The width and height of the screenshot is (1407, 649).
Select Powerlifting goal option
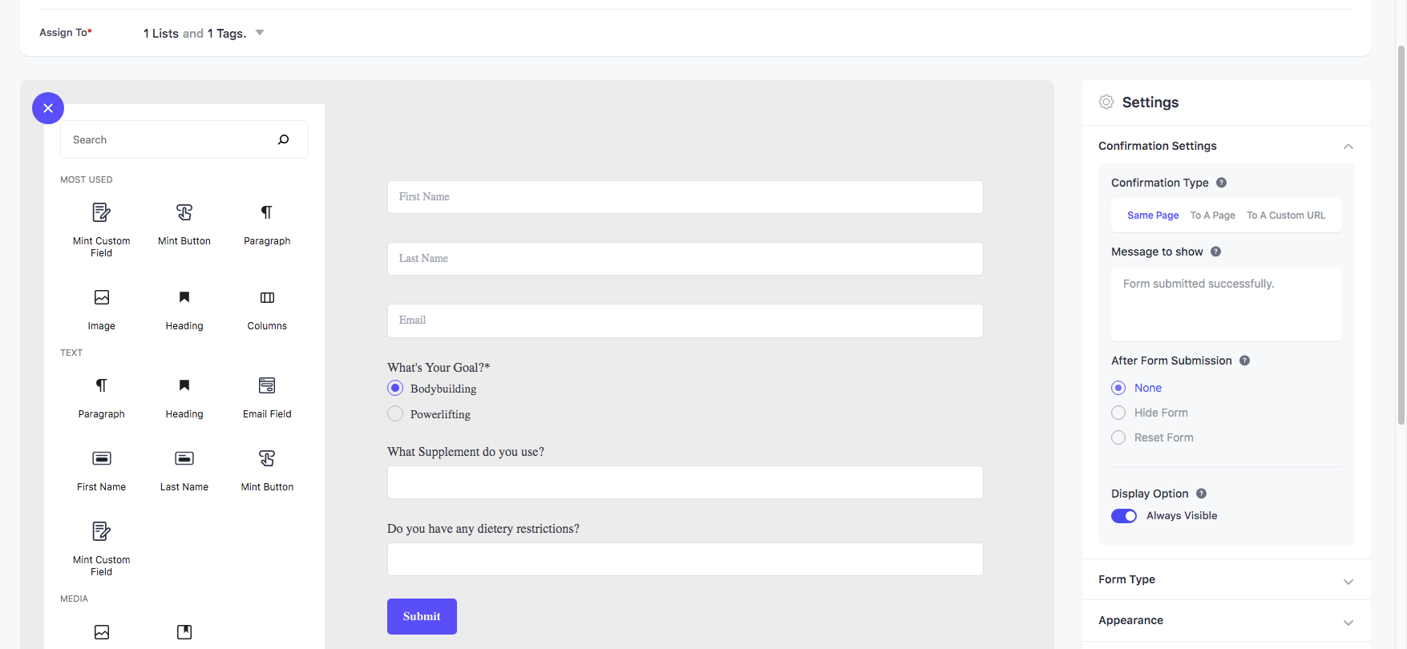point(395,413)
